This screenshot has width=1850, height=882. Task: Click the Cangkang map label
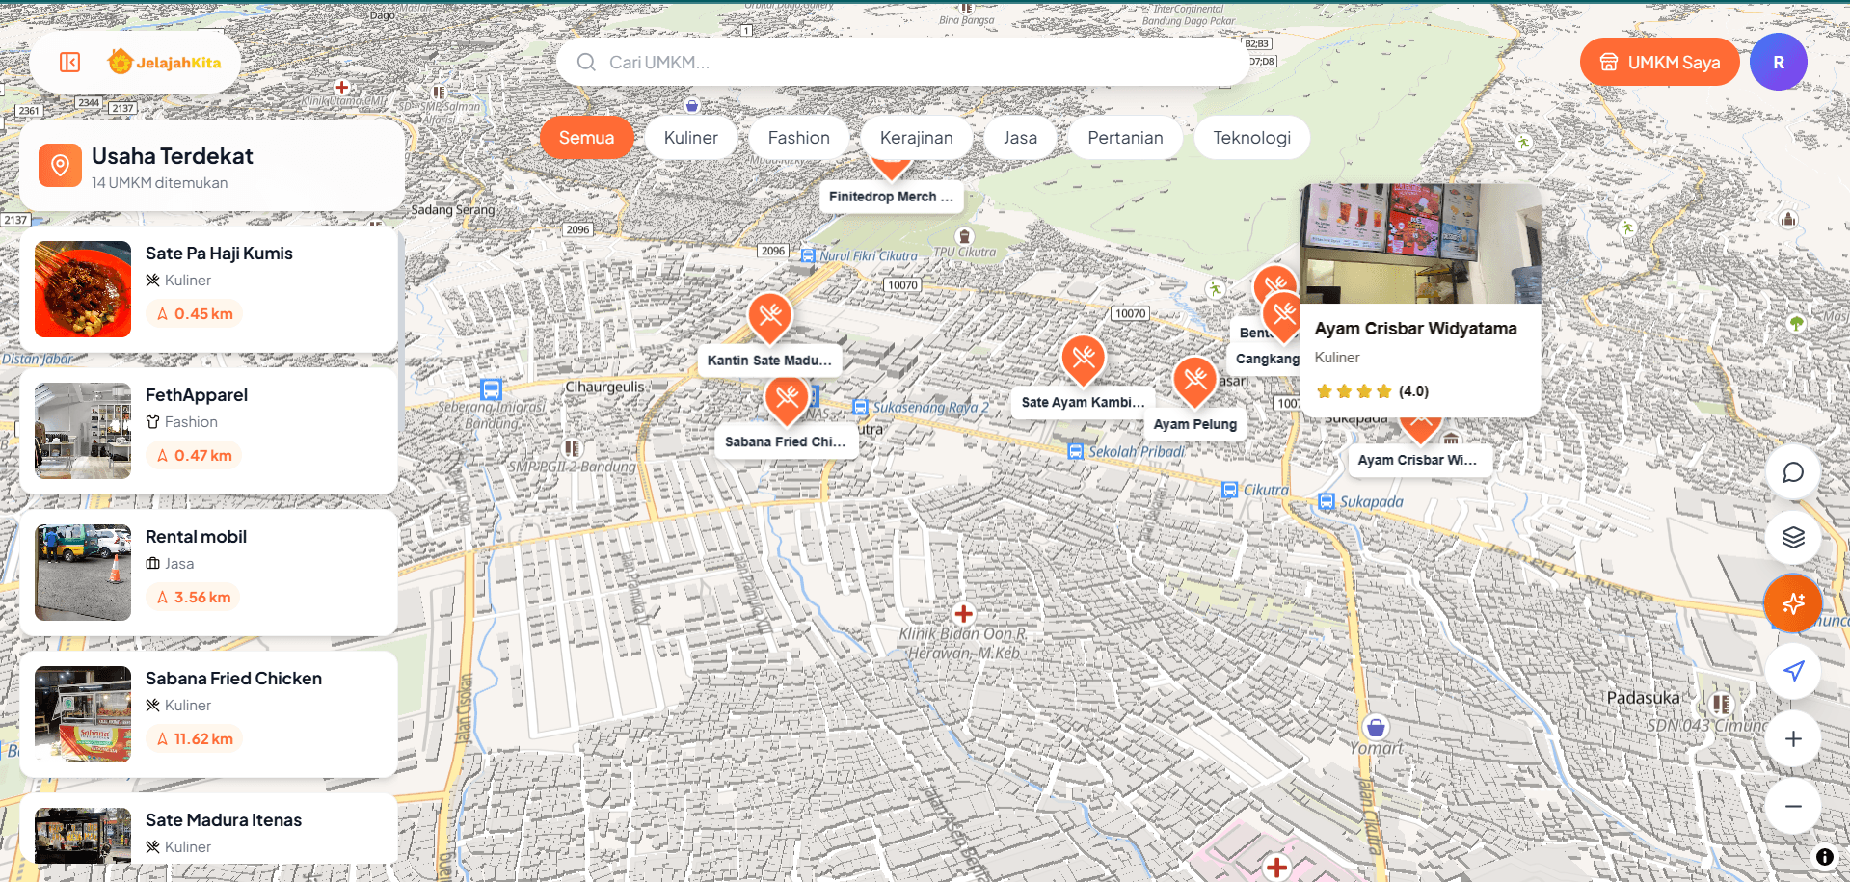[1267, 359]
